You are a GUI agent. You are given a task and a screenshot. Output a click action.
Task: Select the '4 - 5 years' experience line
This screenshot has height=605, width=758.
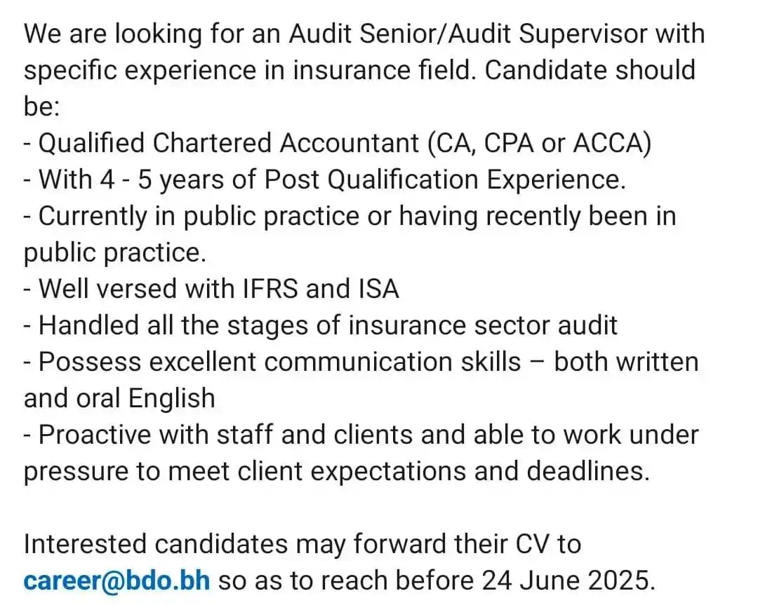[x=325, y=180]
